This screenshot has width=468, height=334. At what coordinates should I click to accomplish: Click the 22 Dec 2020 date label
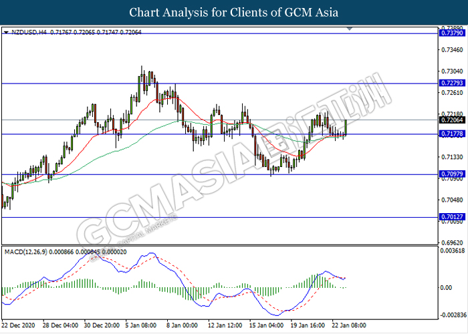[18, 325]
